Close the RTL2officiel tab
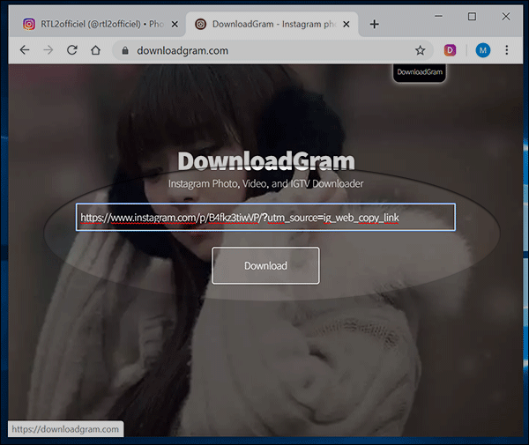The height and width of the screenshot is (445, 529). [x=174, y=24]
